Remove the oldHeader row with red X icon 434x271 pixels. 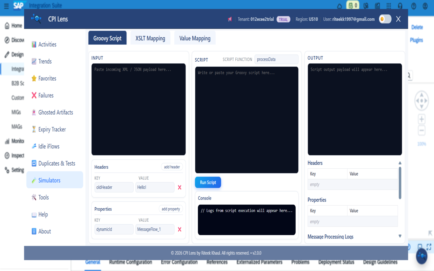179,187
